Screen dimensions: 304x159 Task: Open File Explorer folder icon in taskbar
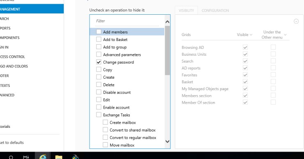(x=59, y=157)
